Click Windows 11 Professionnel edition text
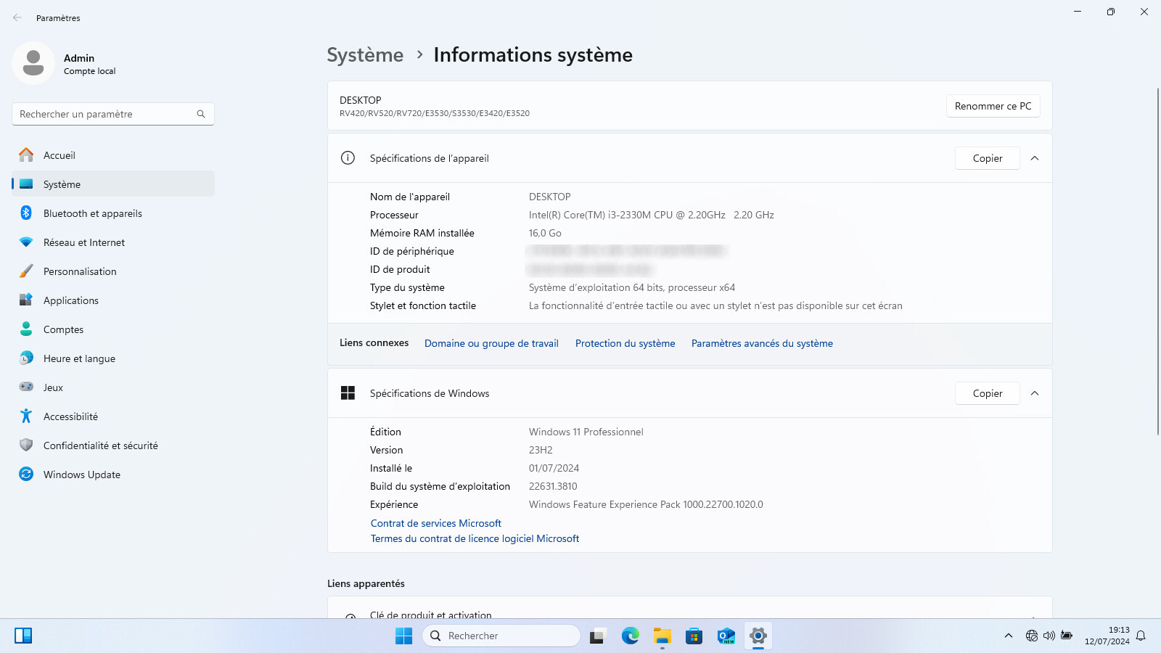Viewport: 1161px width, 653px height. [586, 432]
